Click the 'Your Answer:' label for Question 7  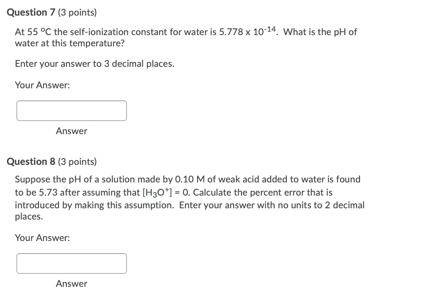coord(42,85)
